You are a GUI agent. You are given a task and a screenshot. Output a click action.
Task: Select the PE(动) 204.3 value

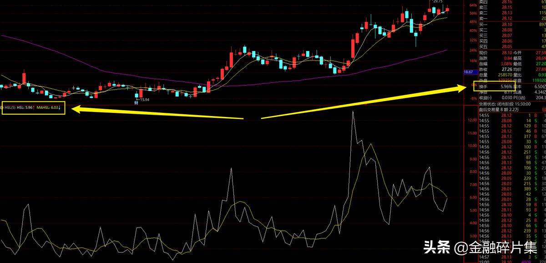[x=531, y=97]
